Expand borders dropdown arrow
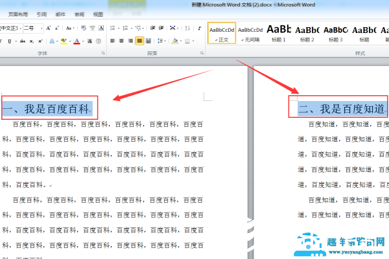The width and height of the screenshot is (389, 259). [x=193, y=41]
